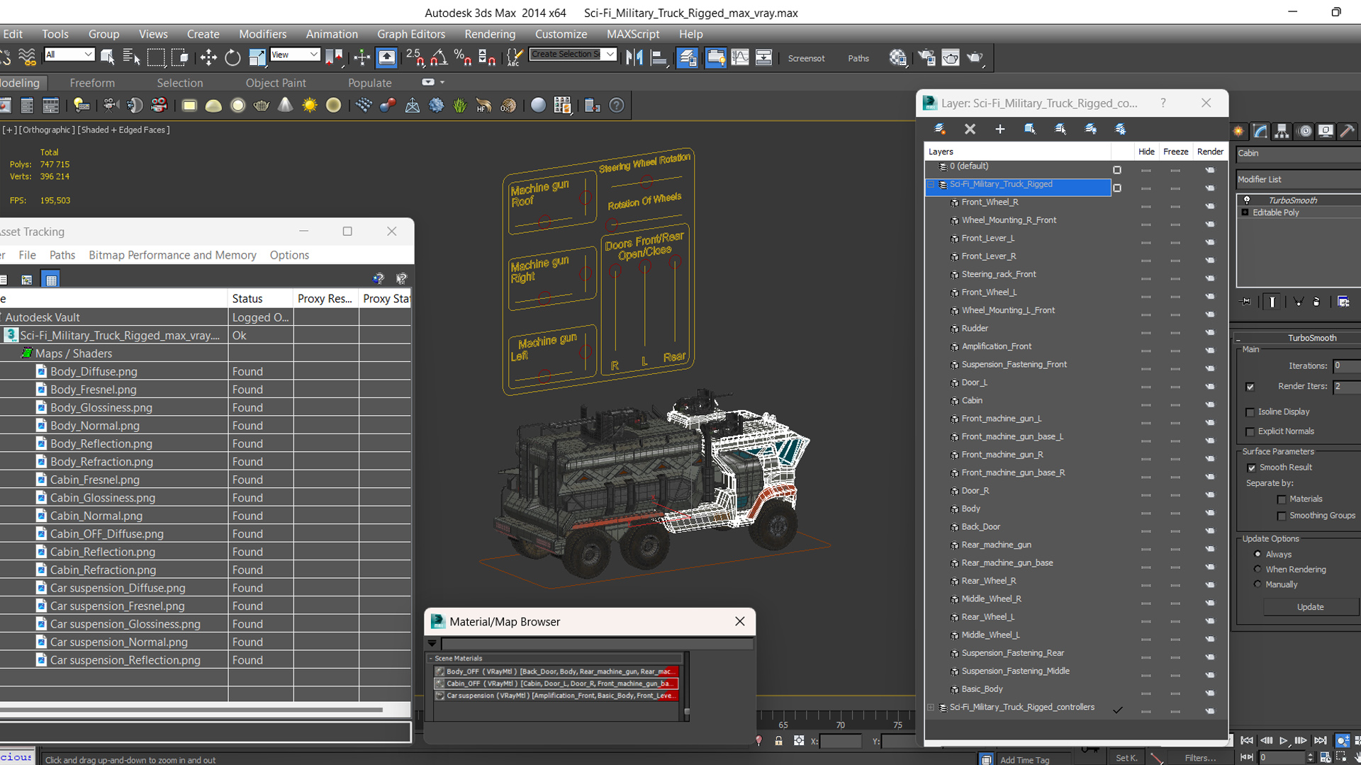1361x765 pixels.
Task: Click the sun light icon in the ribbon toolbar
Action: [x=310, y=106]
